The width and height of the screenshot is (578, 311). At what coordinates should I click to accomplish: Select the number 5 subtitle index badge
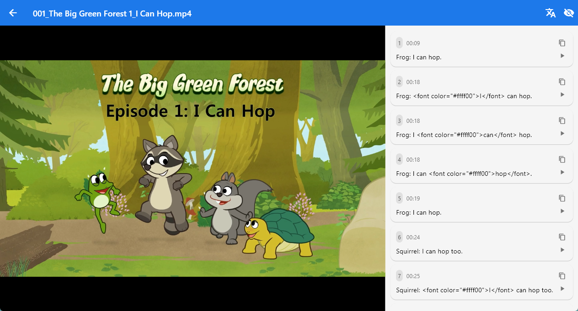[399, 198]
